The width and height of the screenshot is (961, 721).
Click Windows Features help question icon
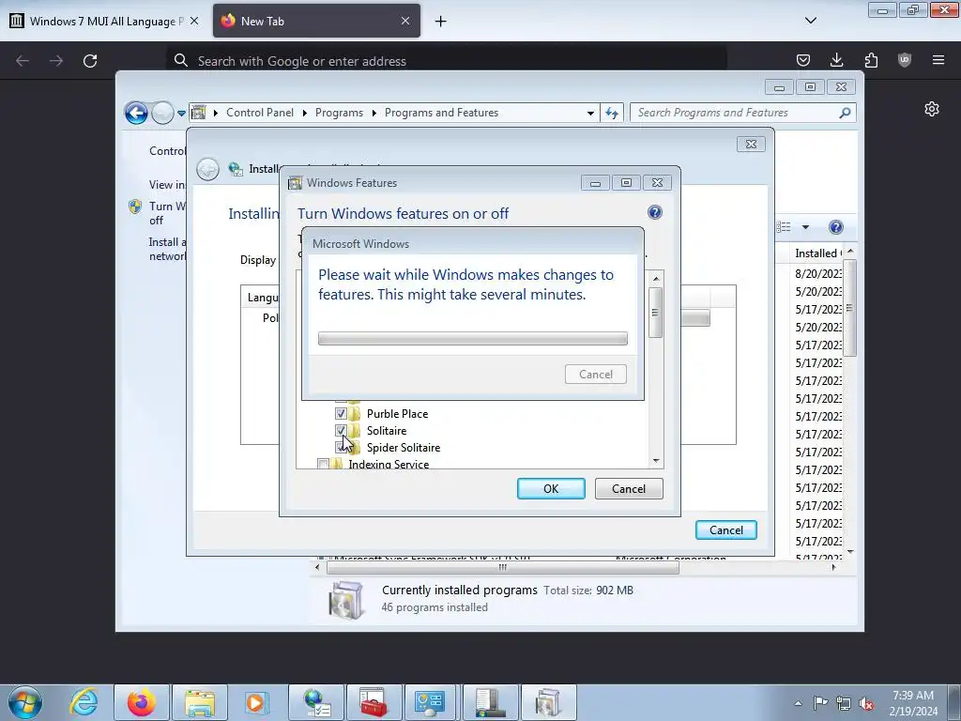[x=654, y=212]
